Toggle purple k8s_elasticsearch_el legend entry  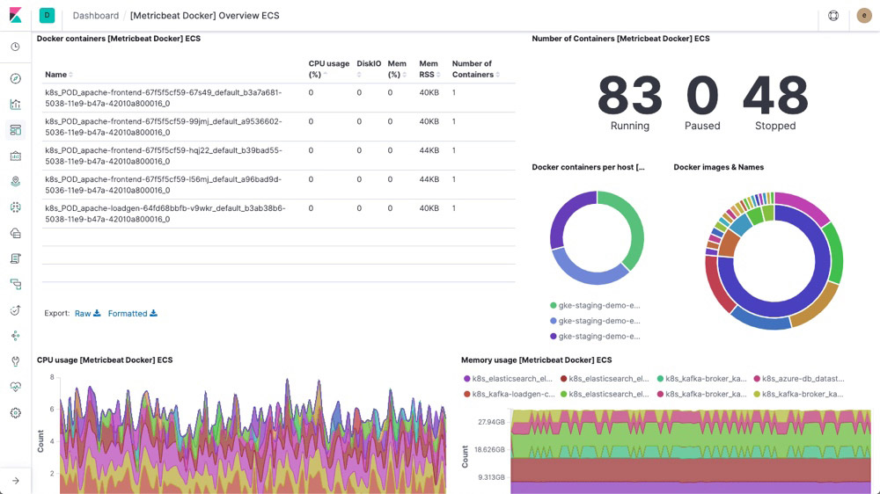[508, 379]
